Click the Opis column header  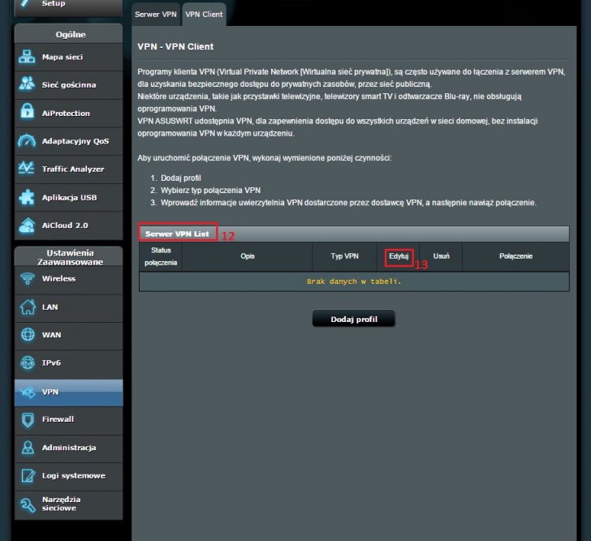(x=248, y=256)
